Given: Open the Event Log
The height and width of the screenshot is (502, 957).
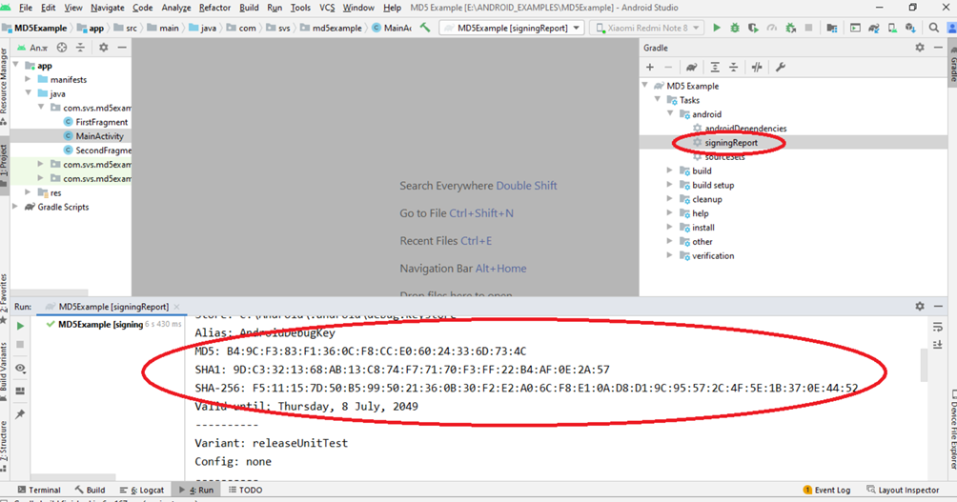Looking at the screenshot, I should 825,490.
